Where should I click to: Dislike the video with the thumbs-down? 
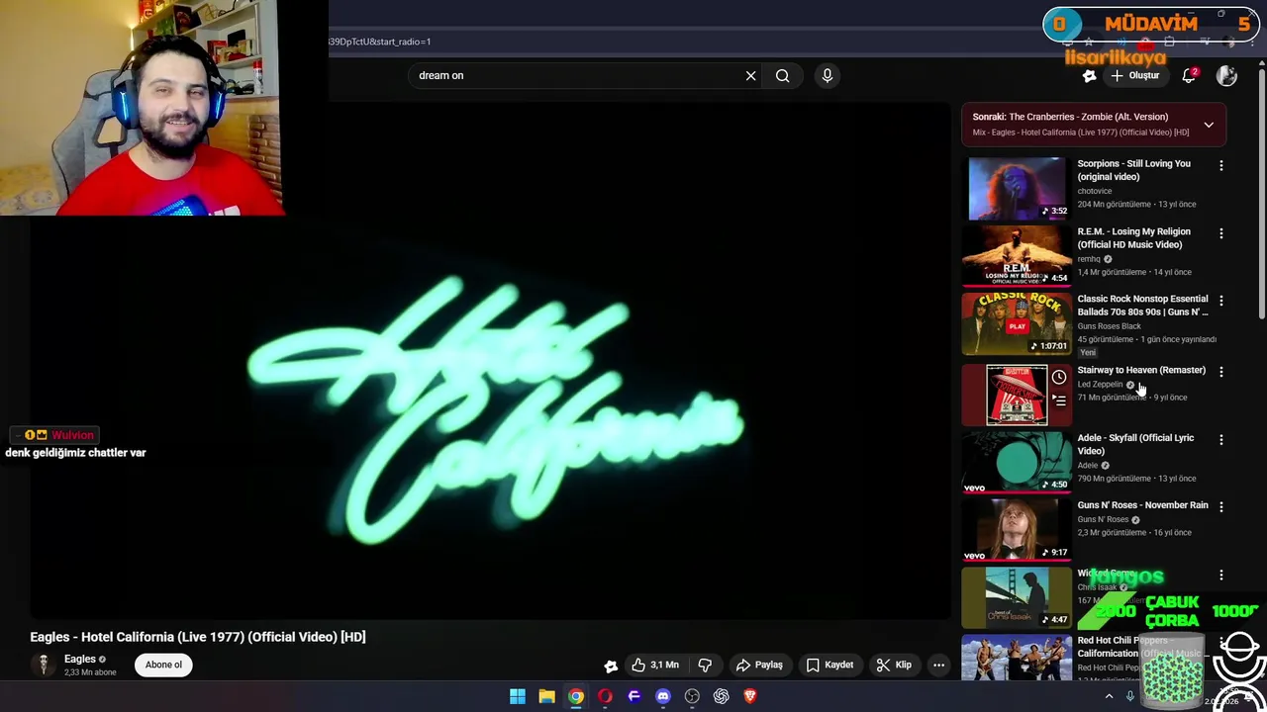click(705, 665)
